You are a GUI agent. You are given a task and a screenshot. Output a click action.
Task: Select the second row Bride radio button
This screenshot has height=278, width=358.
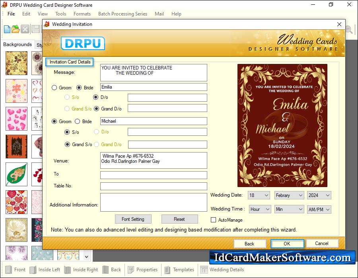pos(78,122)
